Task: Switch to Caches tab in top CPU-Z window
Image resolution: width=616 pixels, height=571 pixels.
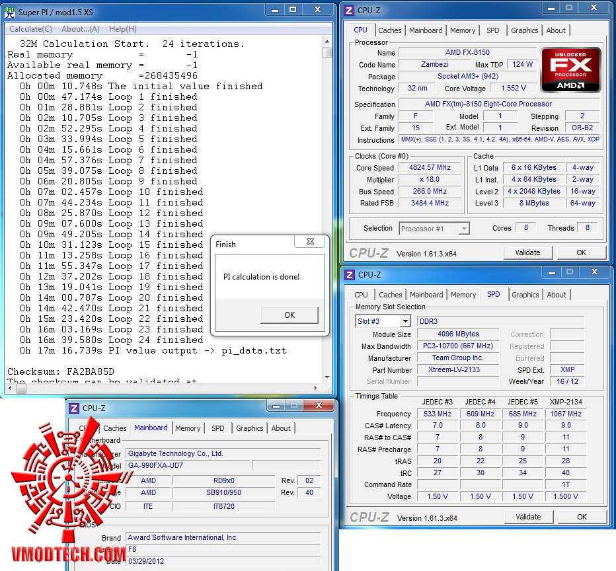Action: (390, 30)
